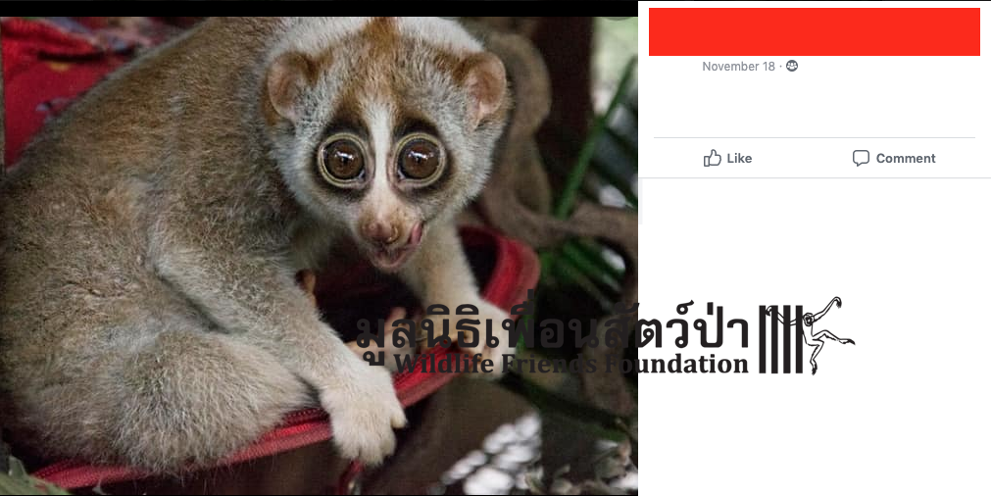Viewport: 991px width, 496px height.
Task: Click the Comment label text
Action: point(905,159)
